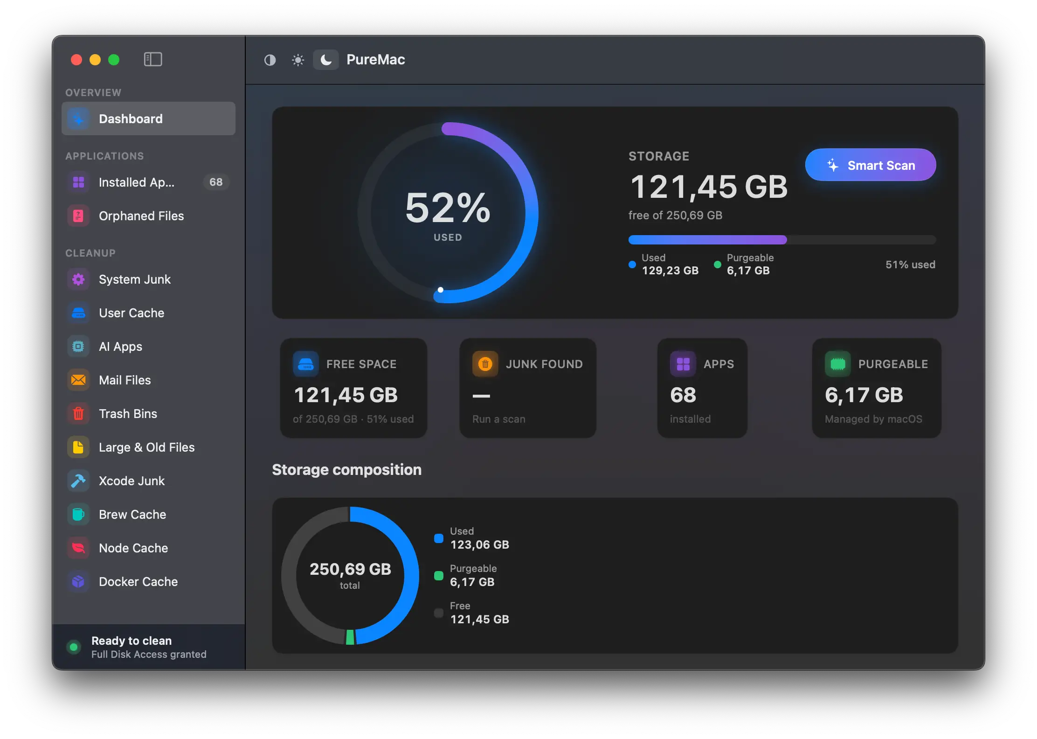Click Full Disk Access granted status
The width and height of the screenshot is (1037, 739).
(x=149, y=654)
